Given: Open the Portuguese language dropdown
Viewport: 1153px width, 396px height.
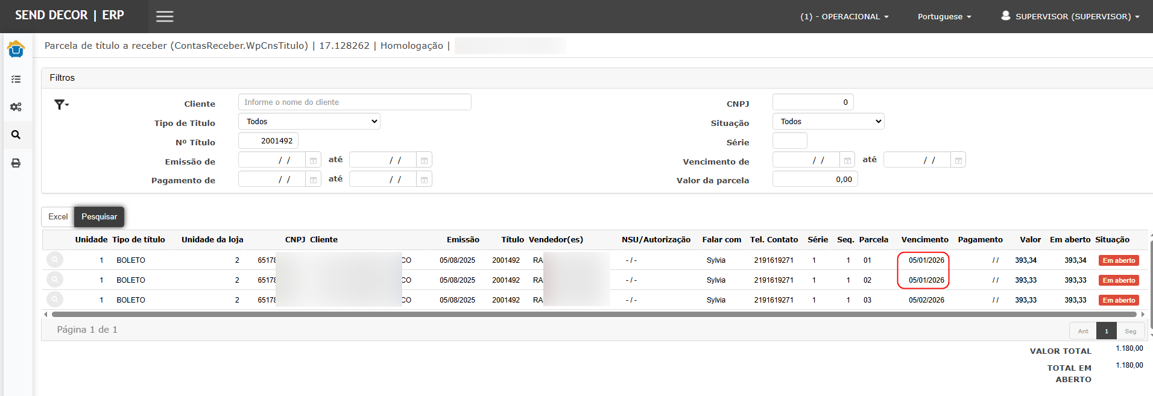Looking at the screenshot, I should point(944,17).
